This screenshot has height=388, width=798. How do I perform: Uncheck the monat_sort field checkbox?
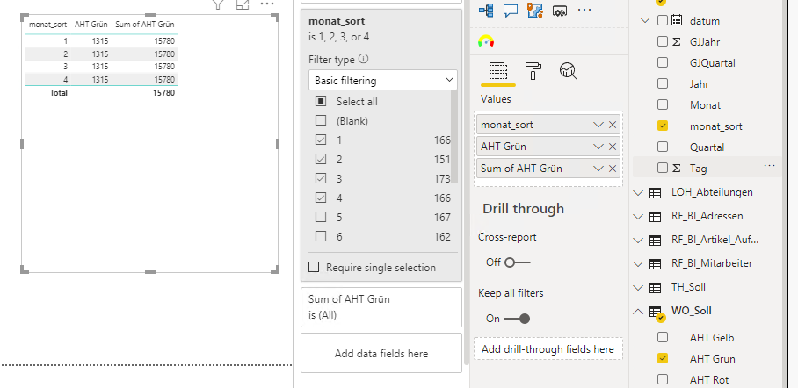click(x=663, y=126)
